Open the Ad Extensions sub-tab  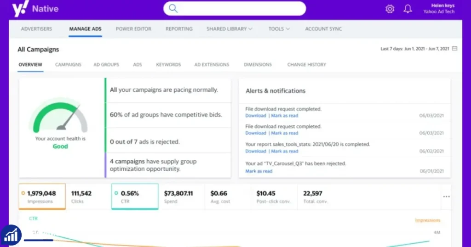(x=212, y=64)
